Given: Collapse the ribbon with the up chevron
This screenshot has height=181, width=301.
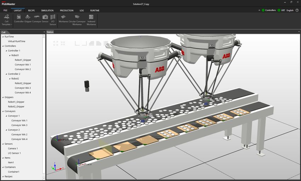Looking at the screenshot, I should coord(259,10).
